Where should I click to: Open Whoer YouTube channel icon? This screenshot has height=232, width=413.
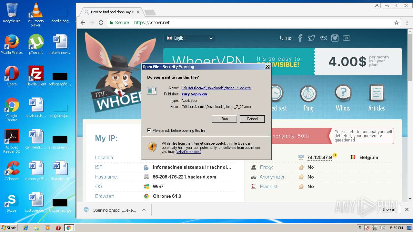(x=347, y=38)
